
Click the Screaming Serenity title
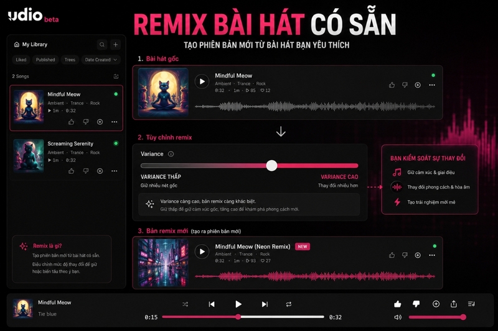[70, 144]
